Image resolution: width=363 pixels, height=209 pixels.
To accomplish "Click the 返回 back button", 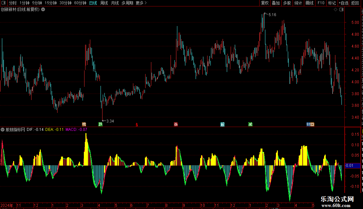I will point(355,3).
